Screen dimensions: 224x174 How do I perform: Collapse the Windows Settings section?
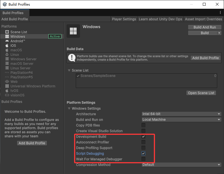(x=69, y=109)
